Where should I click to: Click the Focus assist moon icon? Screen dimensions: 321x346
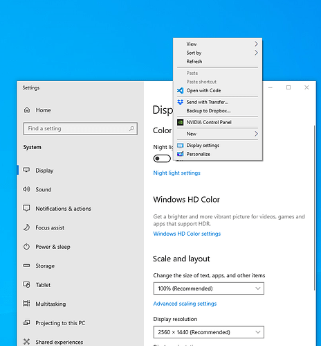tap(26, 227)
